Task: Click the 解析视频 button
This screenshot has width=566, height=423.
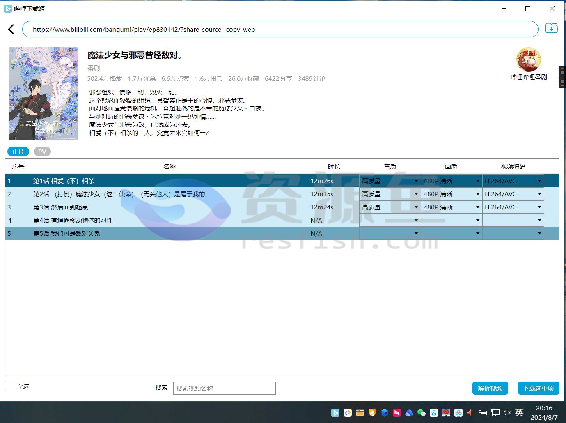Action: click(490, 388)
